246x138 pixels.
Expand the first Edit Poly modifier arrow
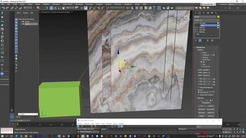click(198, 28)
